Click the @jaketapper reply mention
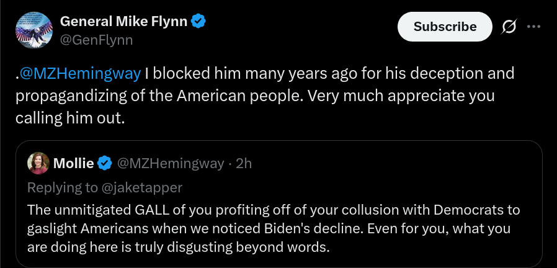The height and width of the screenshot is (268, 557). [x=142, y=187]
